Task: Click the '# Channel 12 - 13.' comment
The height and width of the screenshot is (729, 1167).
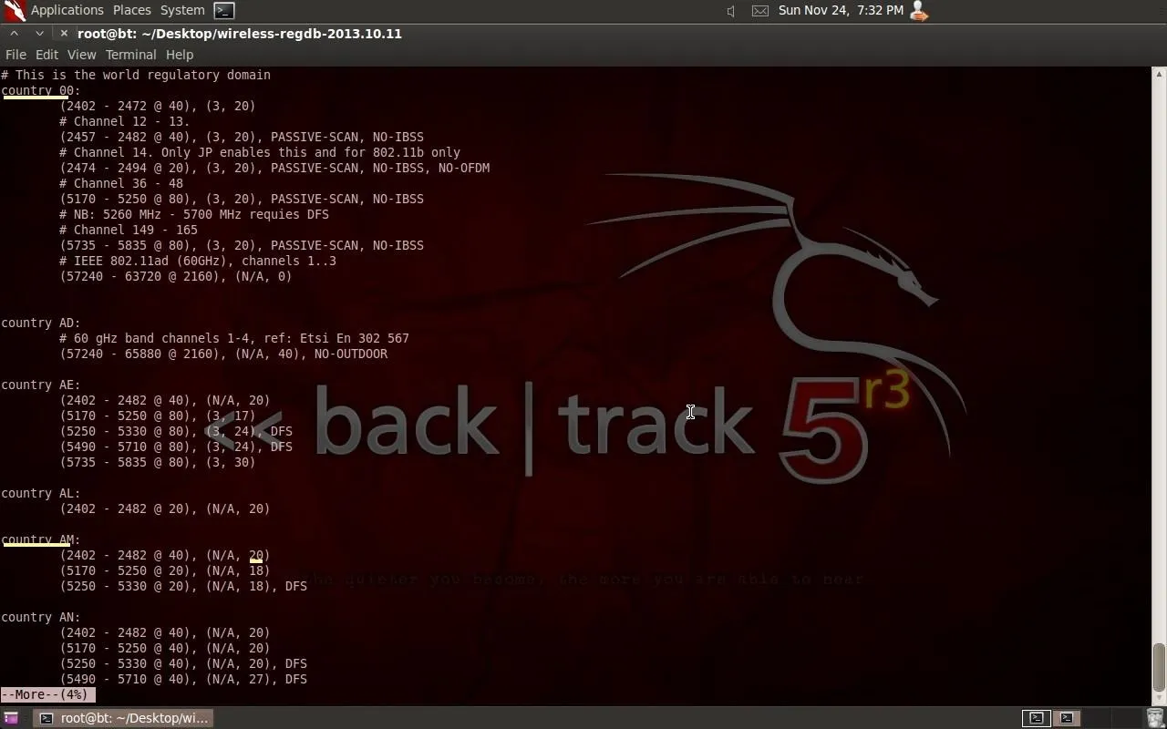Action: click(x=125, y=121)
